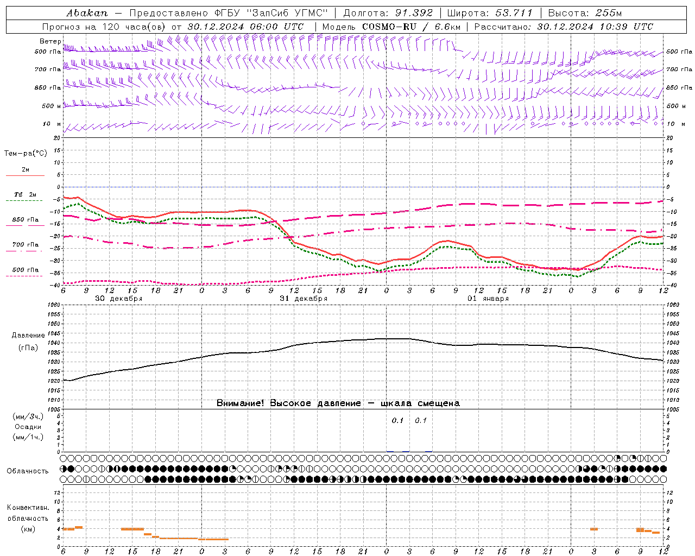Select the Высота: 255м header field
This screenshot has height=556, width=695.
coord(585,13)
